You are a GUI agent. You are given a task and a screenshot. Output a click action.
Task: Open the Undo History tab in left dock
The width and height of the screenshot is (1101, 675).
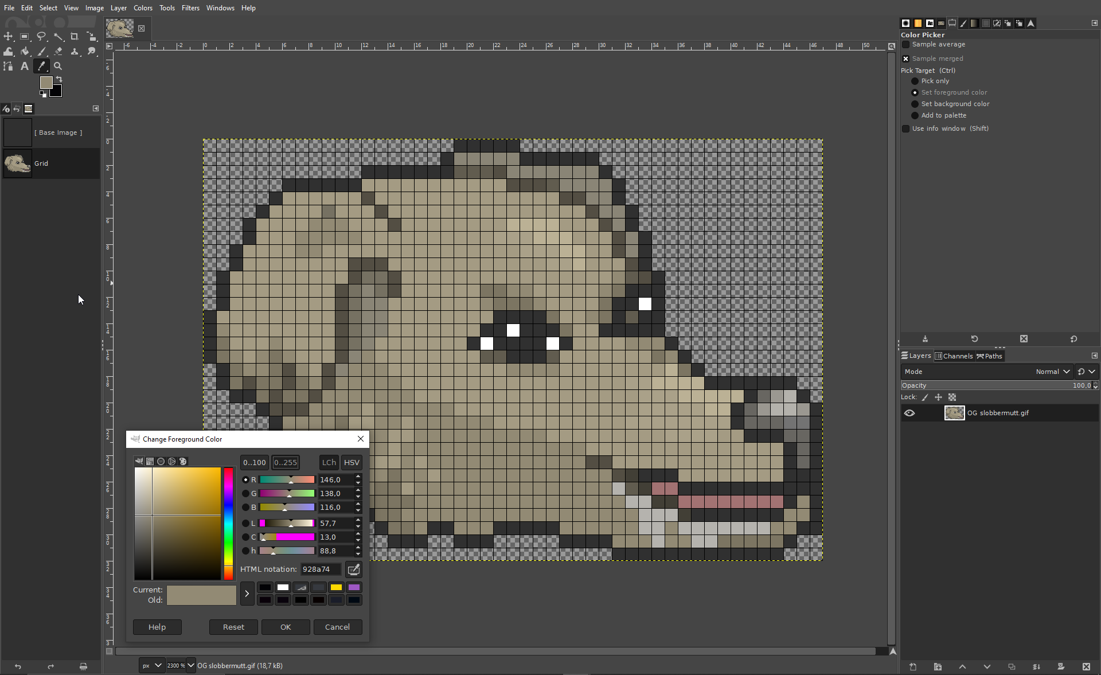(17, 108)
